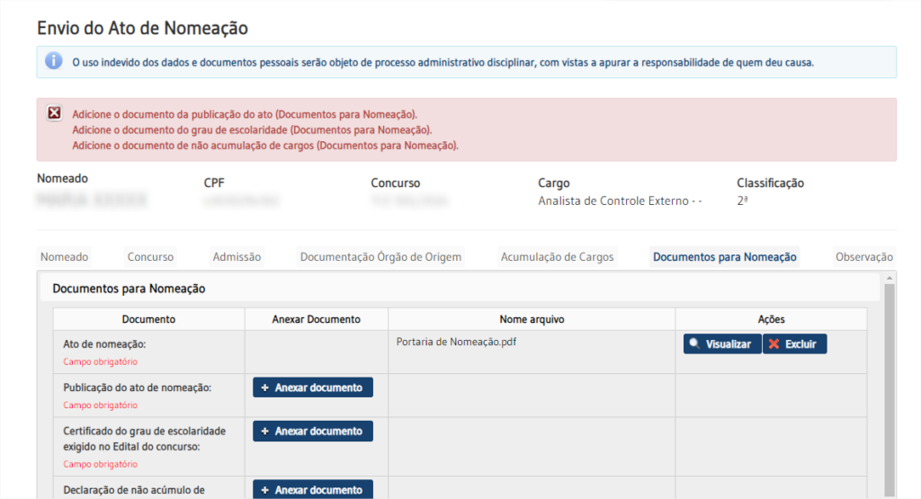Image resolution: width=921 pixels, height=499 pixels.
Task: Attach the Declaração de não acúmulo document
Action: [312, 490]
